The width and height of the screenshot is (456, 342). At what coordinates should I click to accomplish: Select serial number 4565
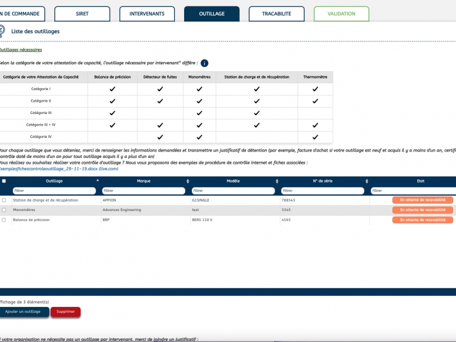pos(286,220)
